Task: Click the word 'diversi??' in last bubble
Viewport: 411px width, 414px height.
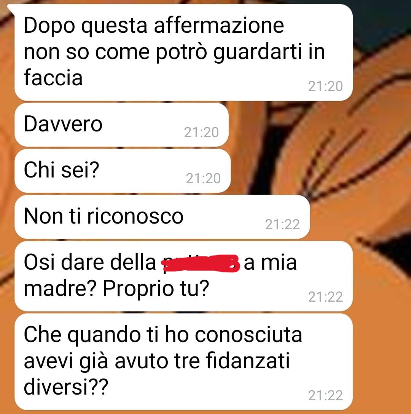Action: click(x=66, y=387)
